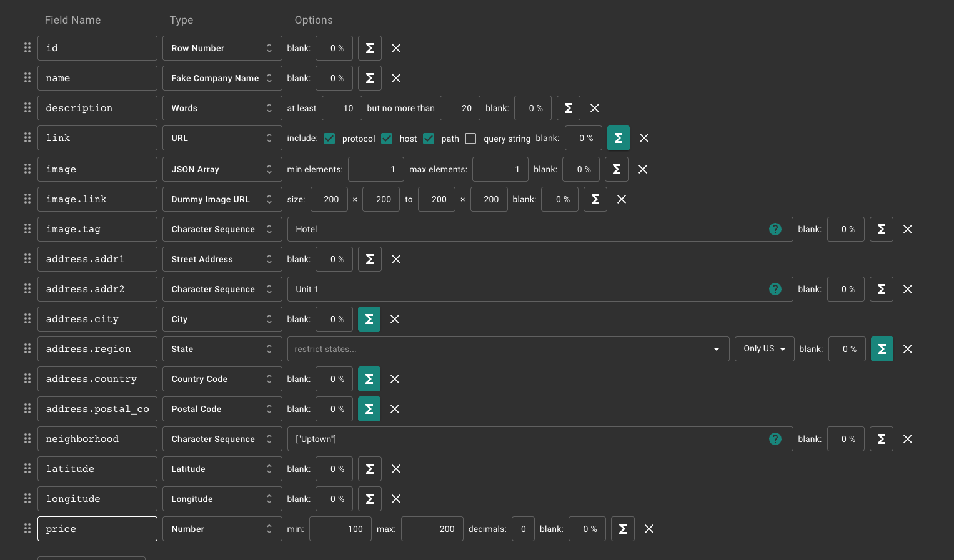
Task: Click the Field Name column header
Action: point(72,20)
